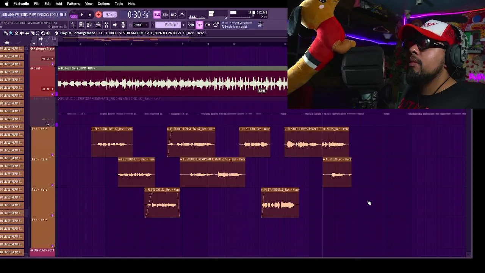The width and height of the screenshot is (485, 273).
Task: Select the Draw pencil tool in playlist toolbar
Action: pyautogui.click(x=6, y=33)
